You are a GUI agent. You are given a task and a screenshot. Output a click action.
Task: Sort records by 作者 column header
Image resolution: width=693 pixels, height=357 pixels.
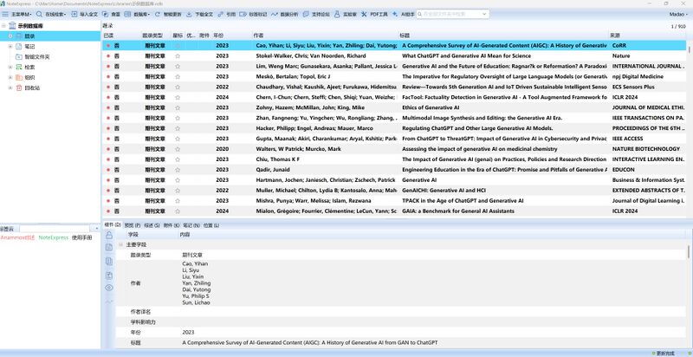point(258,35)
